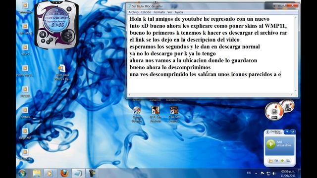Click the screen recorder taskbar icon after Notepad

(x=92, y=173)
